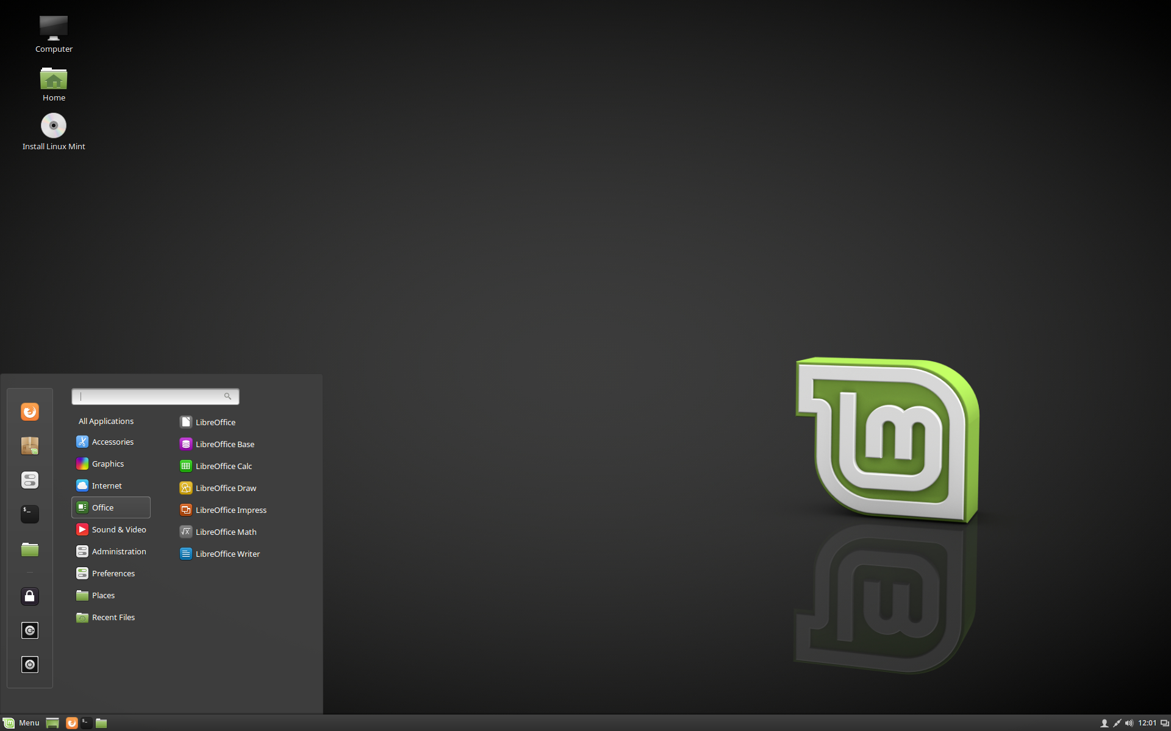Select the Administration menu item

[118, 551]
